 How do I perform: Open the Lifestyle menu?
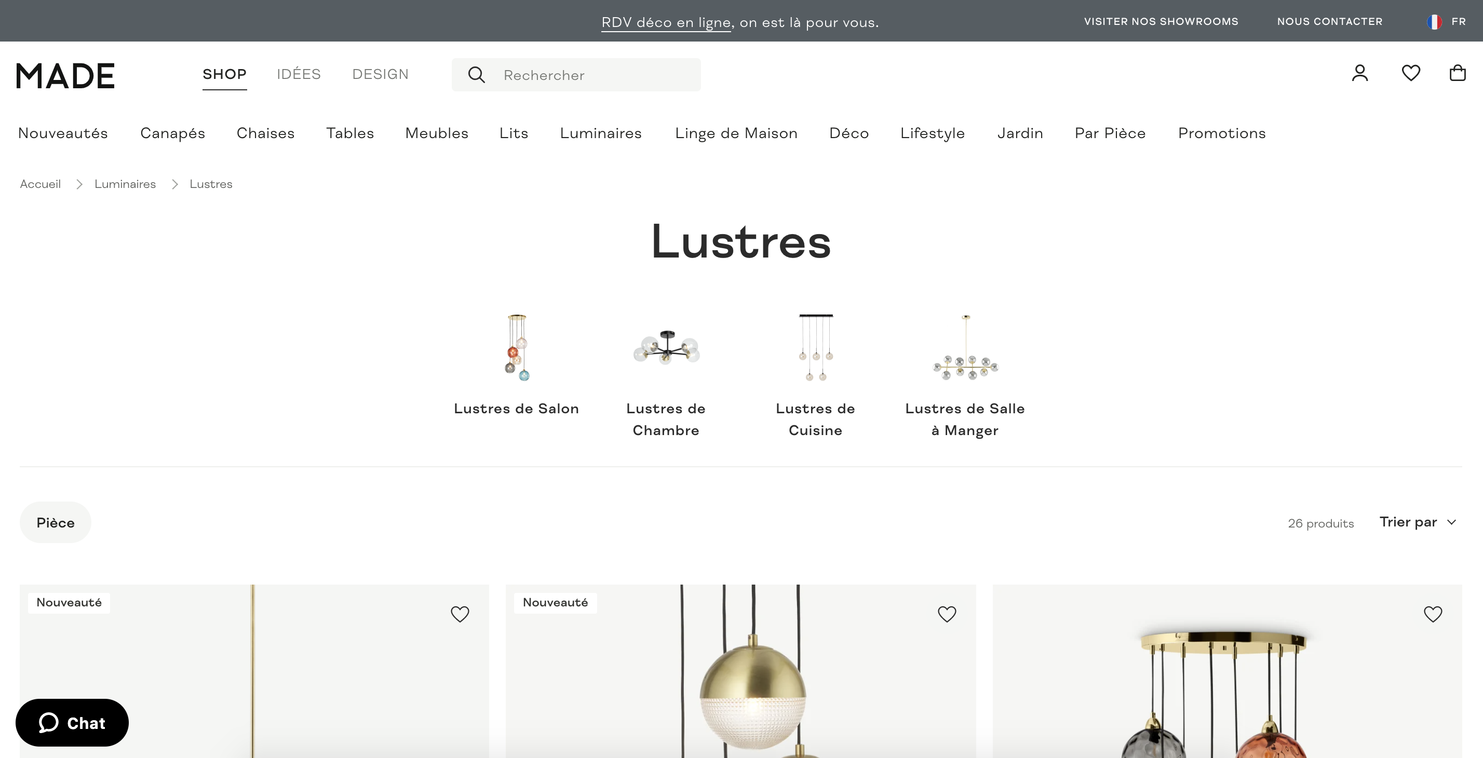[x=932, y=133]
